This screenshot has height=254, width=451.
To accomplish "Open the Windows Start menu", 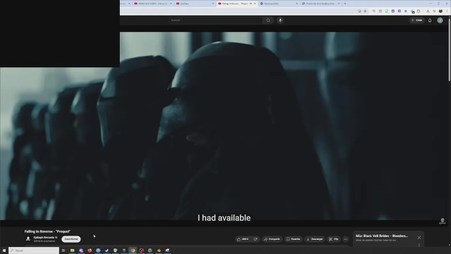I will pos(4,250).
